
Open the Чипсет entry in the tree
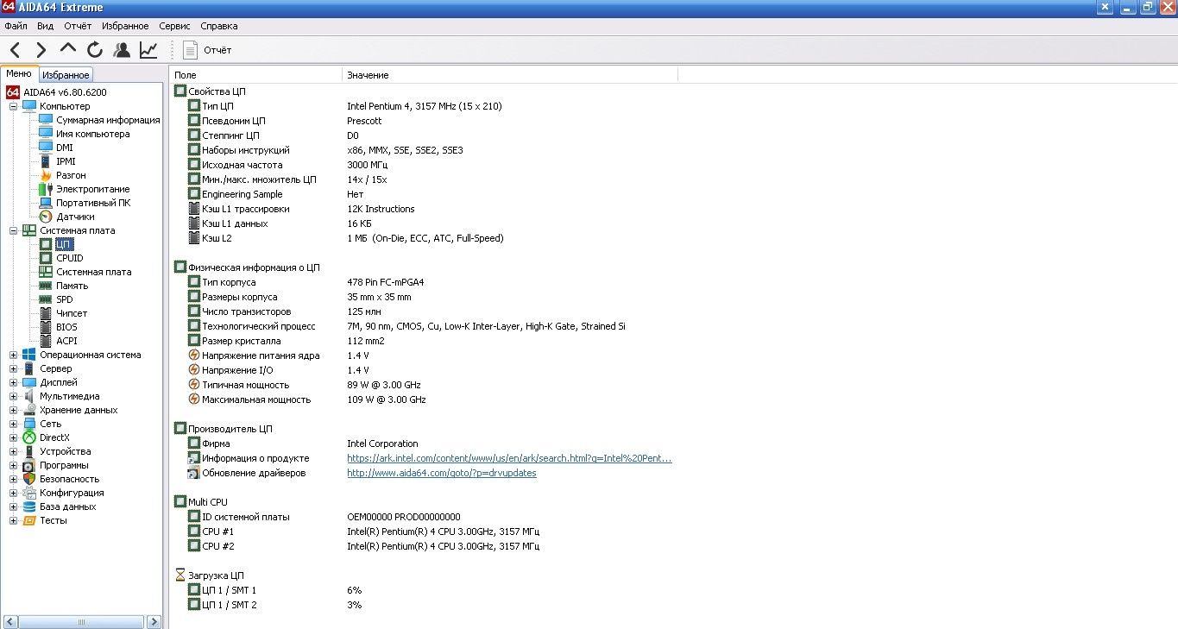[x=72, y=313]
